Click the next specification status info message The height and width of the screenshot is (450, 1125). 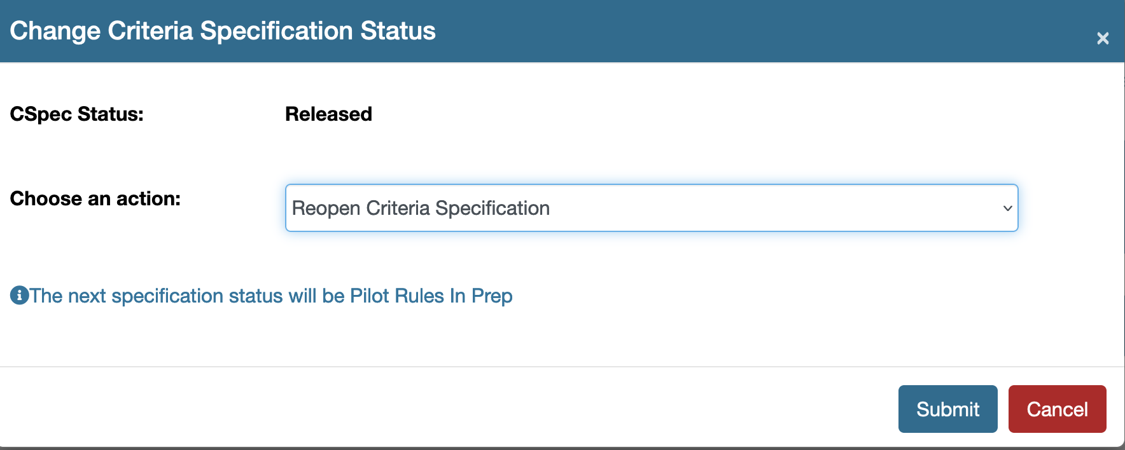[x=270, y=296]
